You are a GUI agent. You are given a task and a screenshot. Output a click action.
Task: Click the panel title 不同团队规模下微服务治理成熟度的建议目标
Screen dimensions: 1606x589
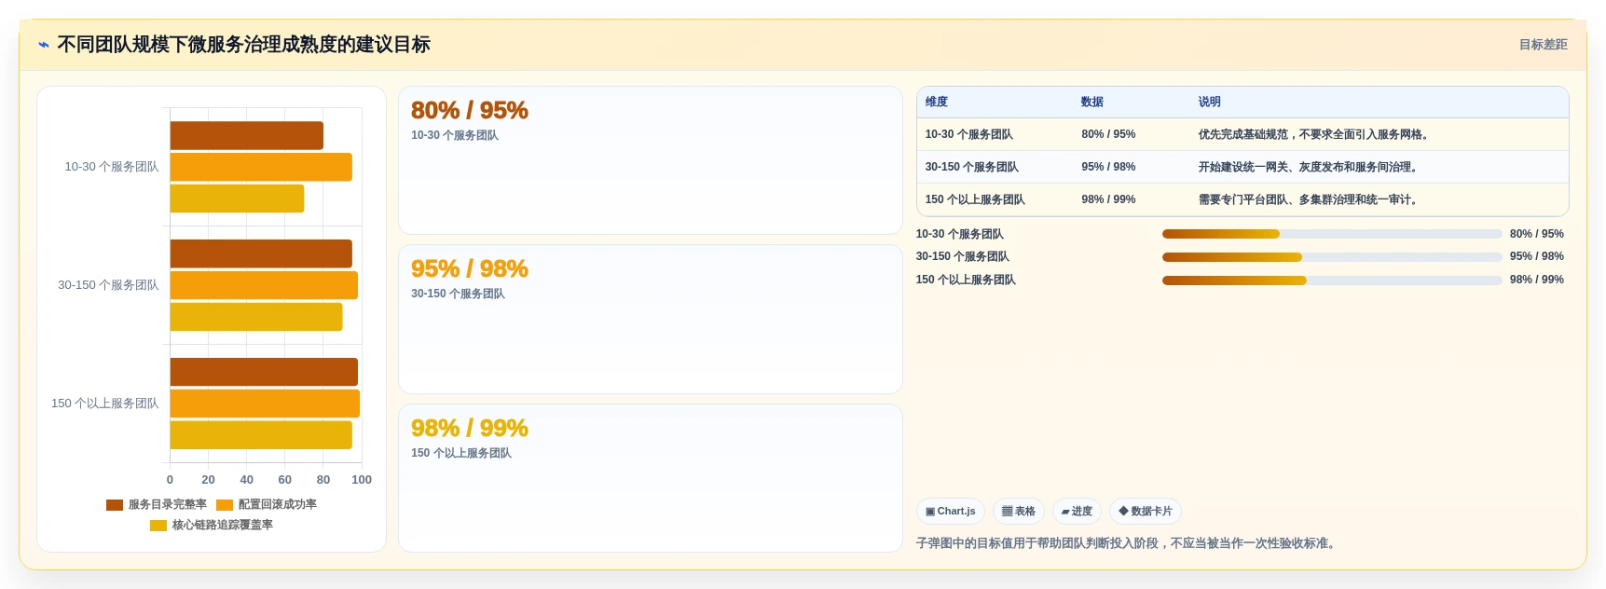pyautogui.click(x=243, y=45)
